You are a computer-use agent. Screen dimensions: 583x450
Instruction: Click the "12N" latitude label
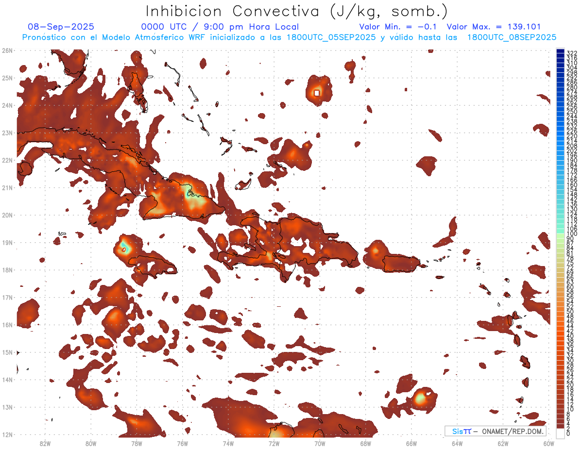(7, 434)
